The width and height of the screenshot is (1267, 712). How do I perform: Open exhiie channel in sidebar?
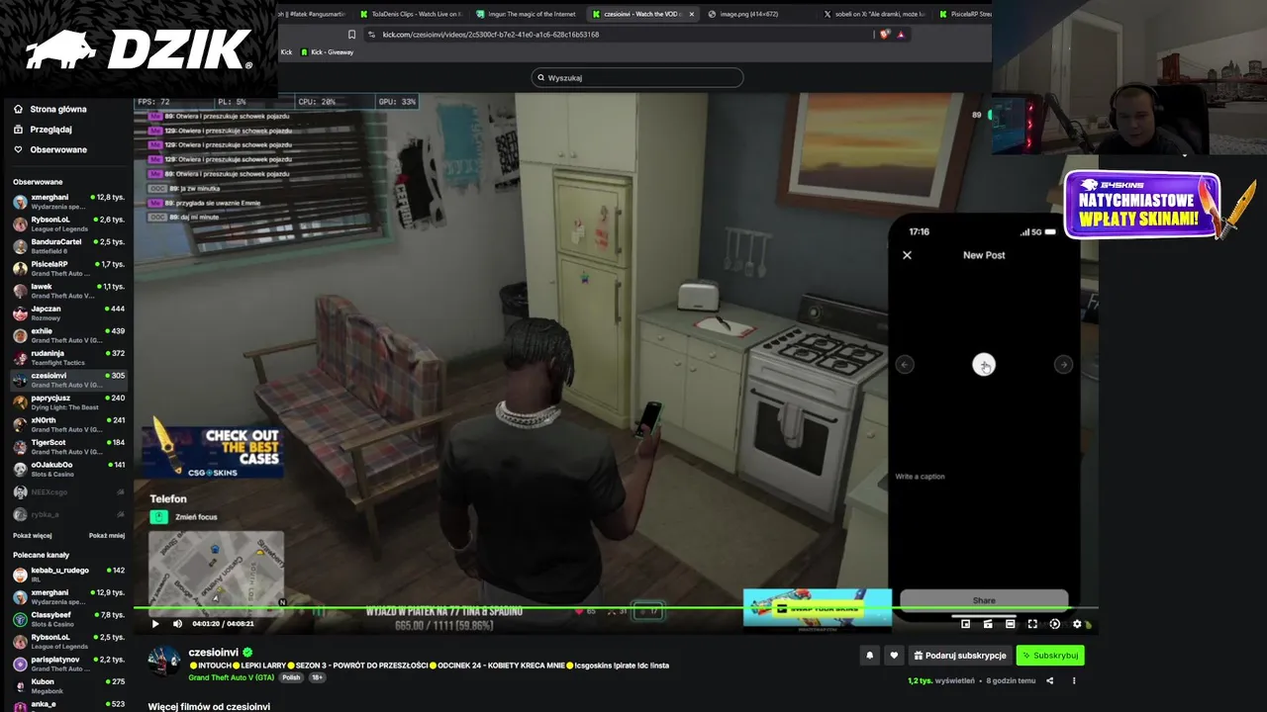[x=68, y=335]
